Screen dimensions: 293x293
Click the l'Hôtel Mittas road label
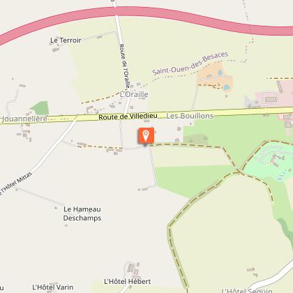tap(15, 183)
